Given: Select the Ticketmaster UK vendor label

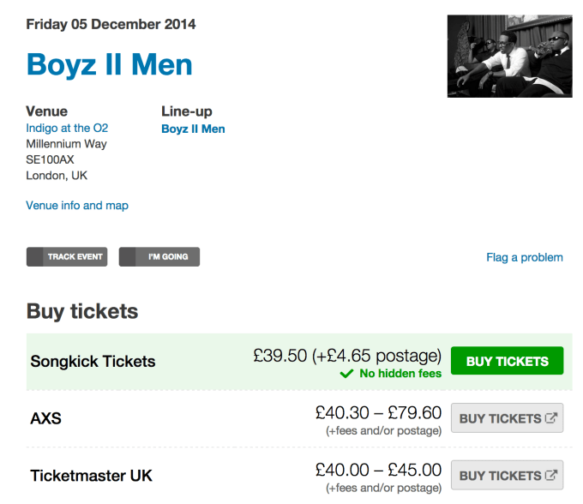Looking at the screenshot, I should [92, 476].
